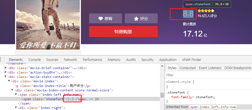This screenshot has width=252, height=110.
Task: Click the 17.12 box office number
Action: click(x=193, y=34)
